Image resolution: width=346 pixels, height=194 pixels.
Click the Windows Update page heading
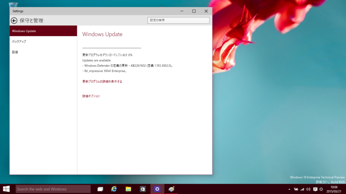103,34
